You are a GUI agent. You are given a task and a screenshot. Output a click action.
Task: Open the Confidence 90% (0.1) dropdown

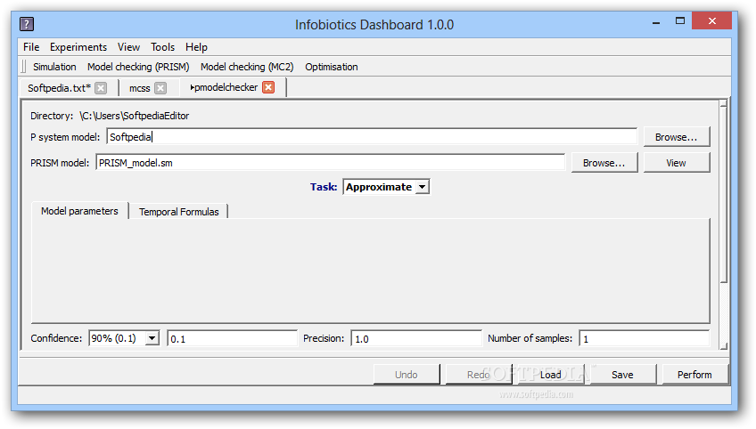pos(124,338)
